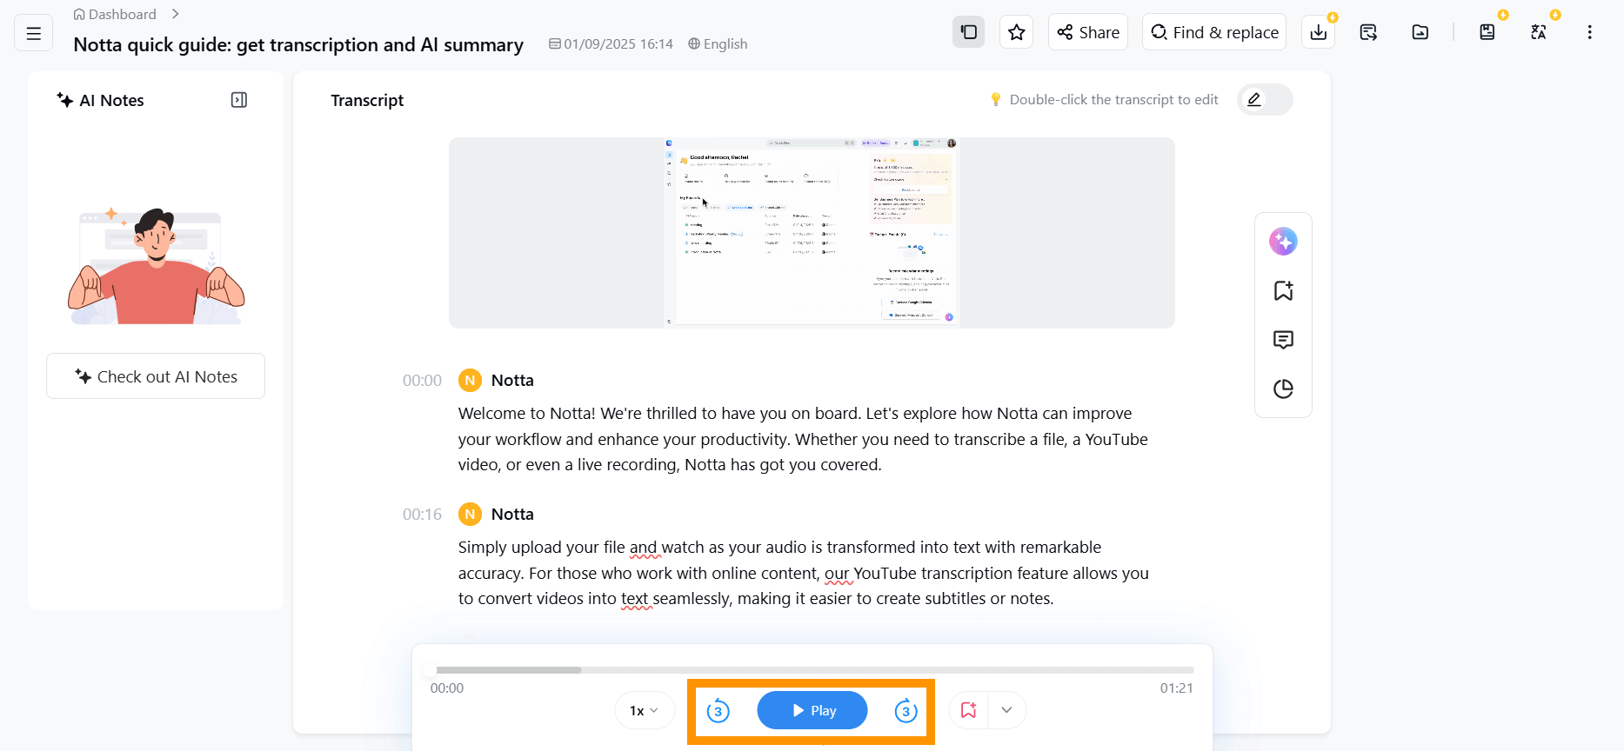The image size is (1624, 751).
Task: Rename speaker Notta at 00:16
Action: click(512, 515)
